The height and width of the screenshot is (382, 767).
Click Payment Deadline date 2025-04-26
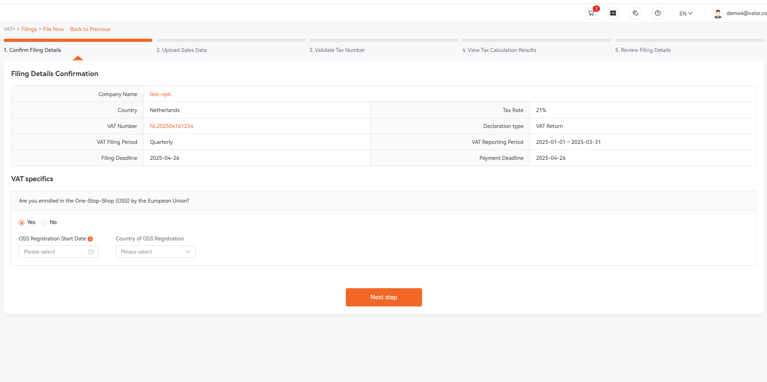pos(551,158)
